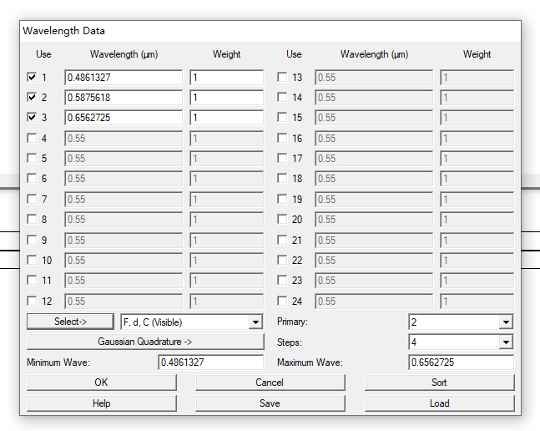Image resolution: width=540 pixels, height=431 pixels.
Task: Confirm with the OK button
Action: click(101, 383)
